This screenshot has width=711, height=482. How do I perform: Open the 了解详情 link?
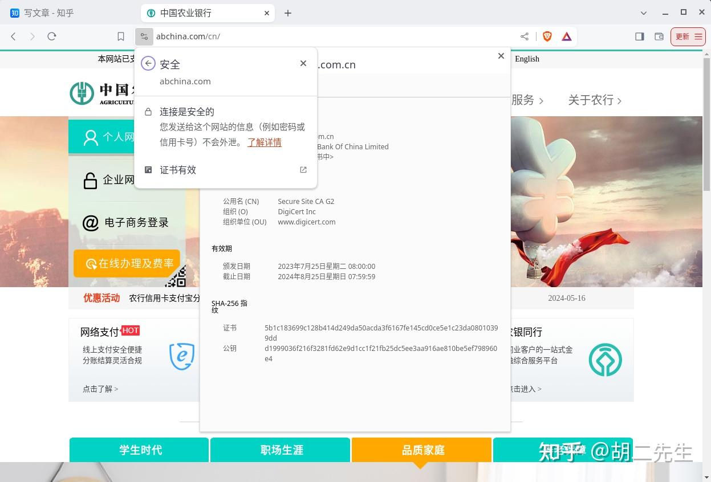tap(264, 142)
